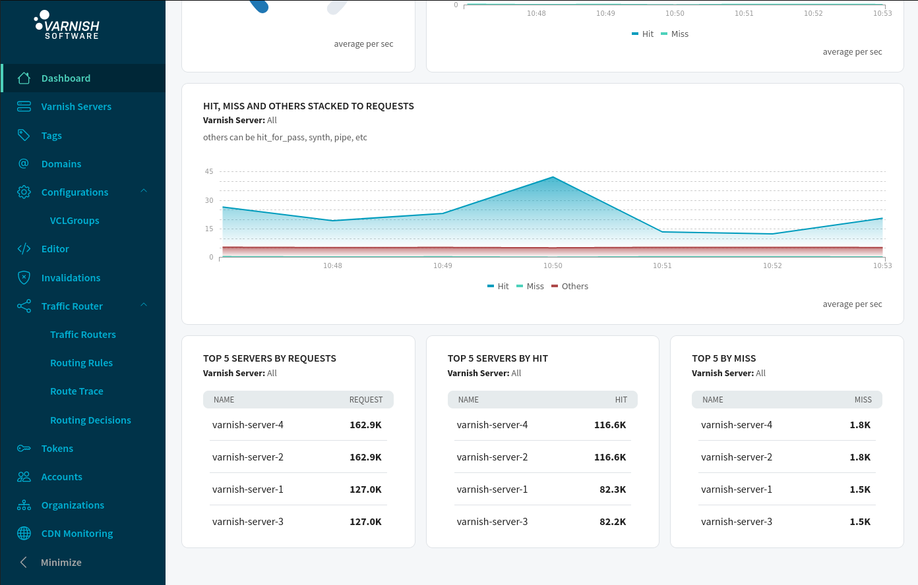This screenshot has height=585, width=918.
Task: Click the Varnish Servers stack icon
Action: (x=24, y=107)
